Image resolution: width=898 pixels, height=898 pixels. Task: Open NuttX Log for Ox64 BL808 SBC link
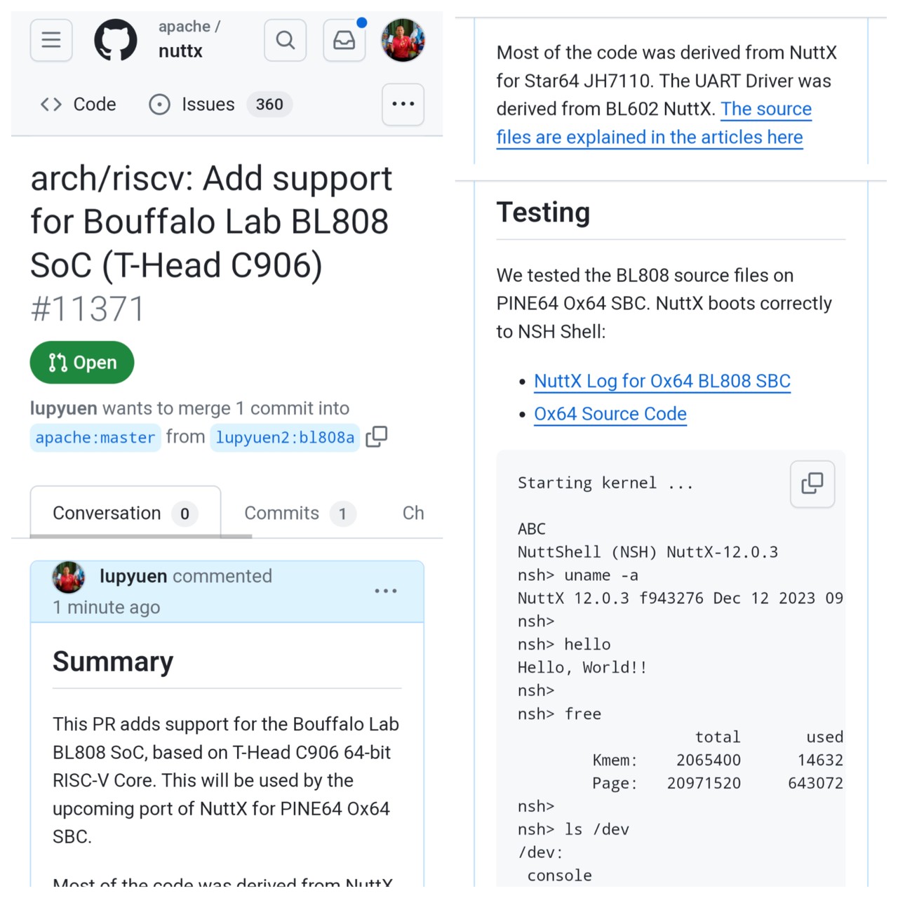click(662, 381)
